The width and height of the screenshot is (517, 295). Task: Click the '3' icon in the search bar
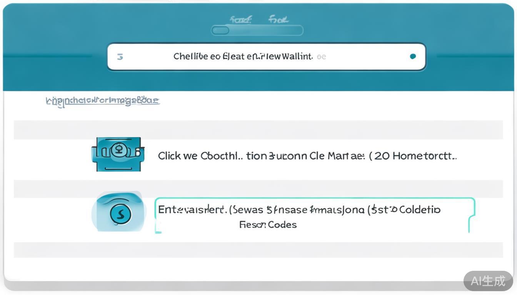coord(120,57)
